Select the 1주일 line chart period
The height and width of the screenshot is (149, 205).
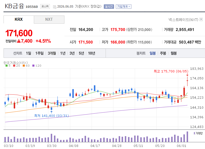point(39,53)
